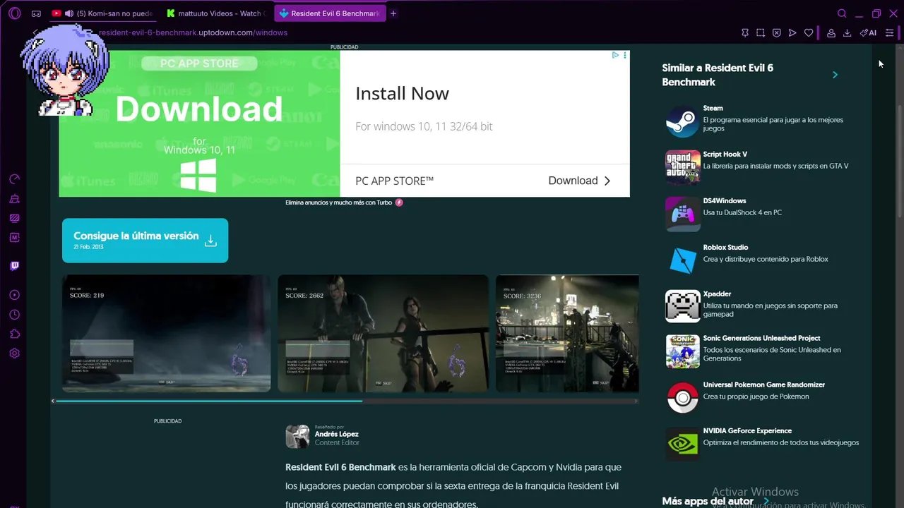
Task: Open GX Corner gamepad icon
Action: (36, 13)
